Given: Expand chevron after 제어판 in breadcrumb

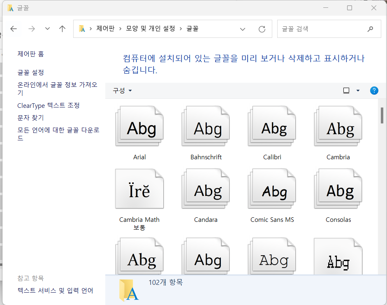Looking at the screenshot, I should point(120,29).
